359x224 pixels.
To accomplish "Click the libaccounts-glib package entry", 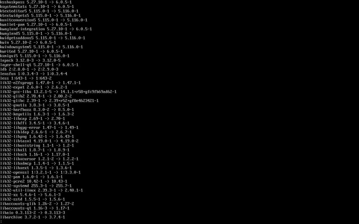I will pyautogui.click(x=37, y=204).
